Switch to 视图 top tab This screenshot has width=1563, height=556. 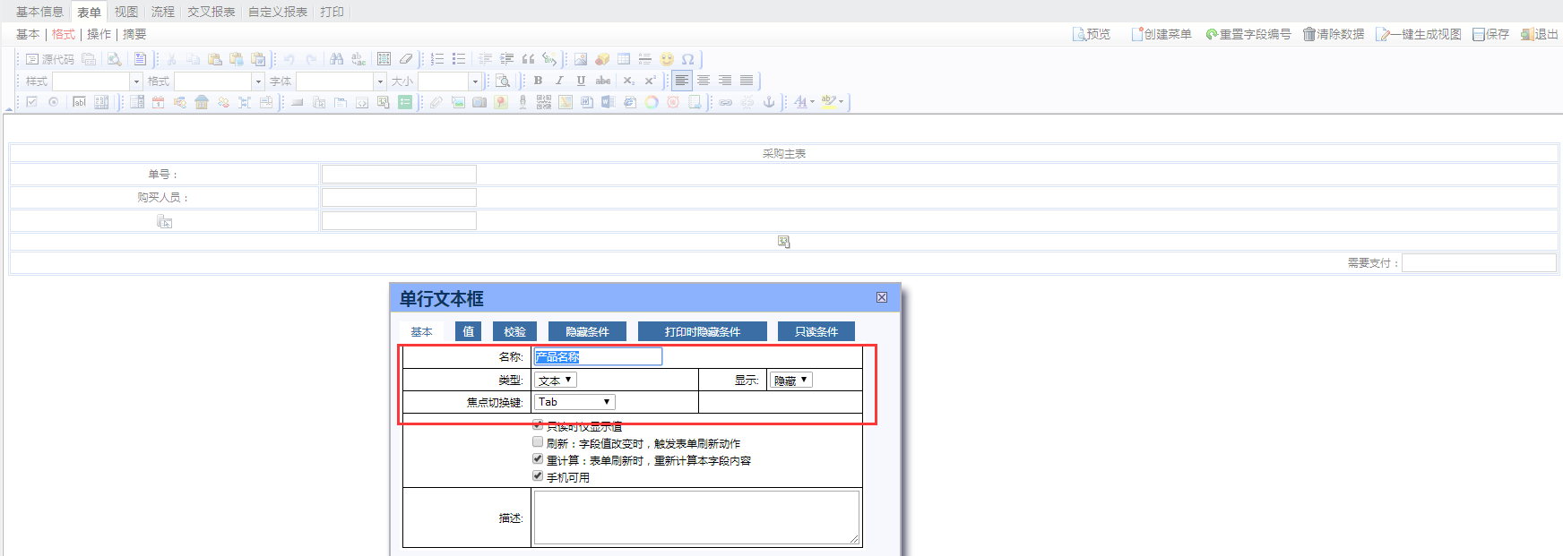tap(126, 12)
